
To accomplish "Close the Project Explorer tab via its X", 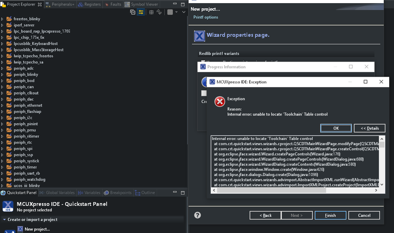I will pyautogui.click(x=40, y=4).
